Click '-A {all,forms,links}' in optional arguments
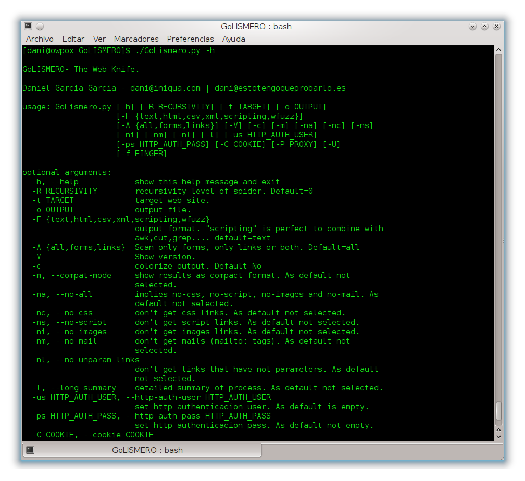 [x=79, y=247]
